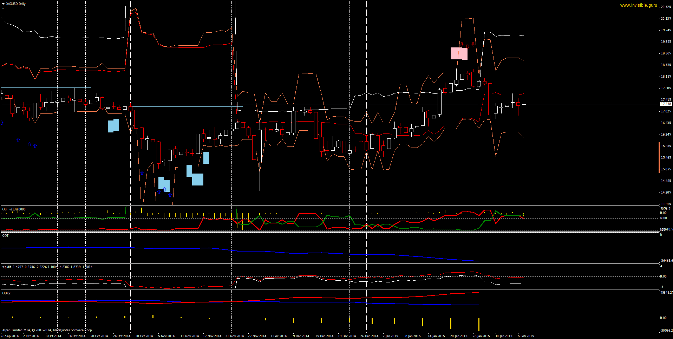Click the 17.025 price scale label
673x339 pixels.
coord(666,111)
